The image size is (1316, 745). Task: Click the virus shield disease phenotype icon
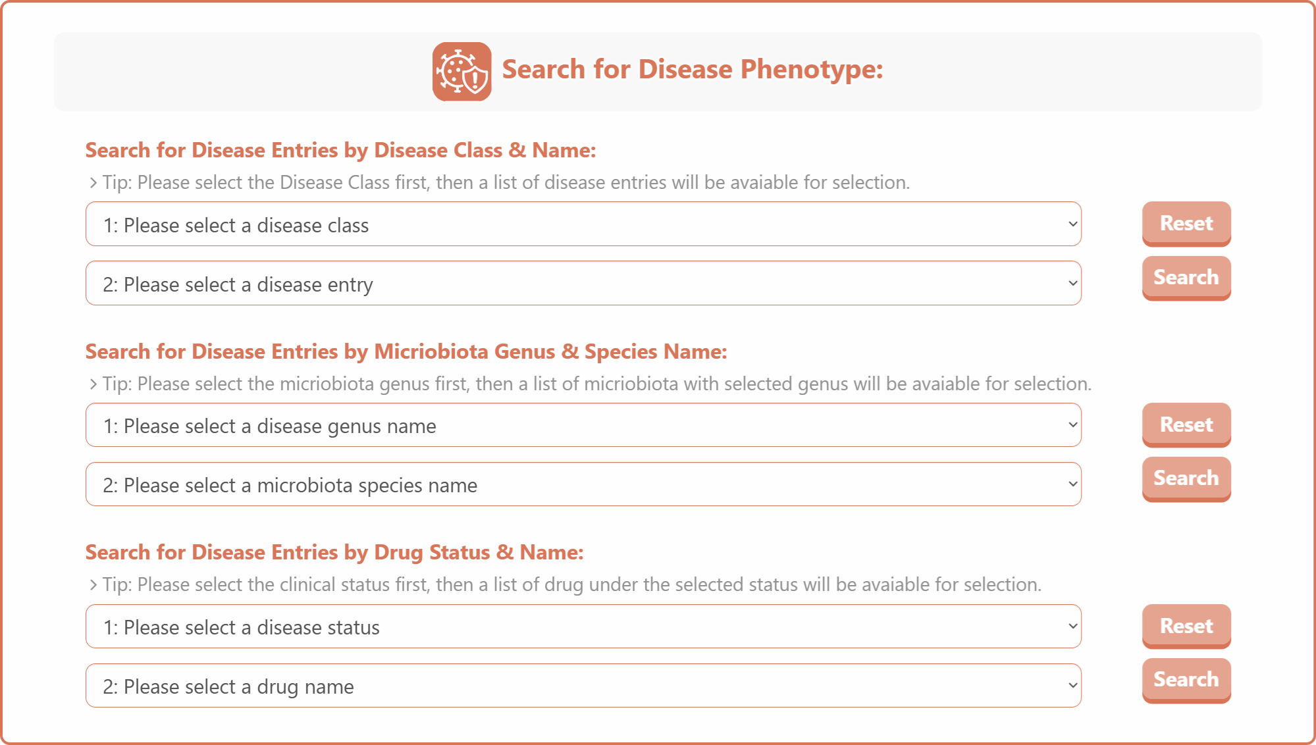pyautogui.click(x=461, y=71)
